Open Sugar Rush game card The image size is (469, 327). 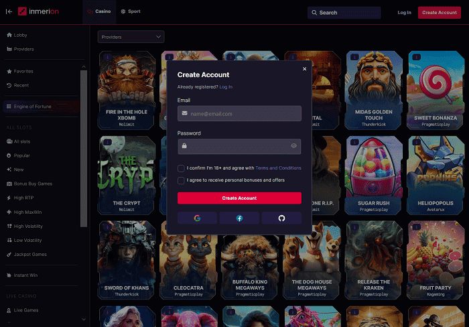pos(374,176)
